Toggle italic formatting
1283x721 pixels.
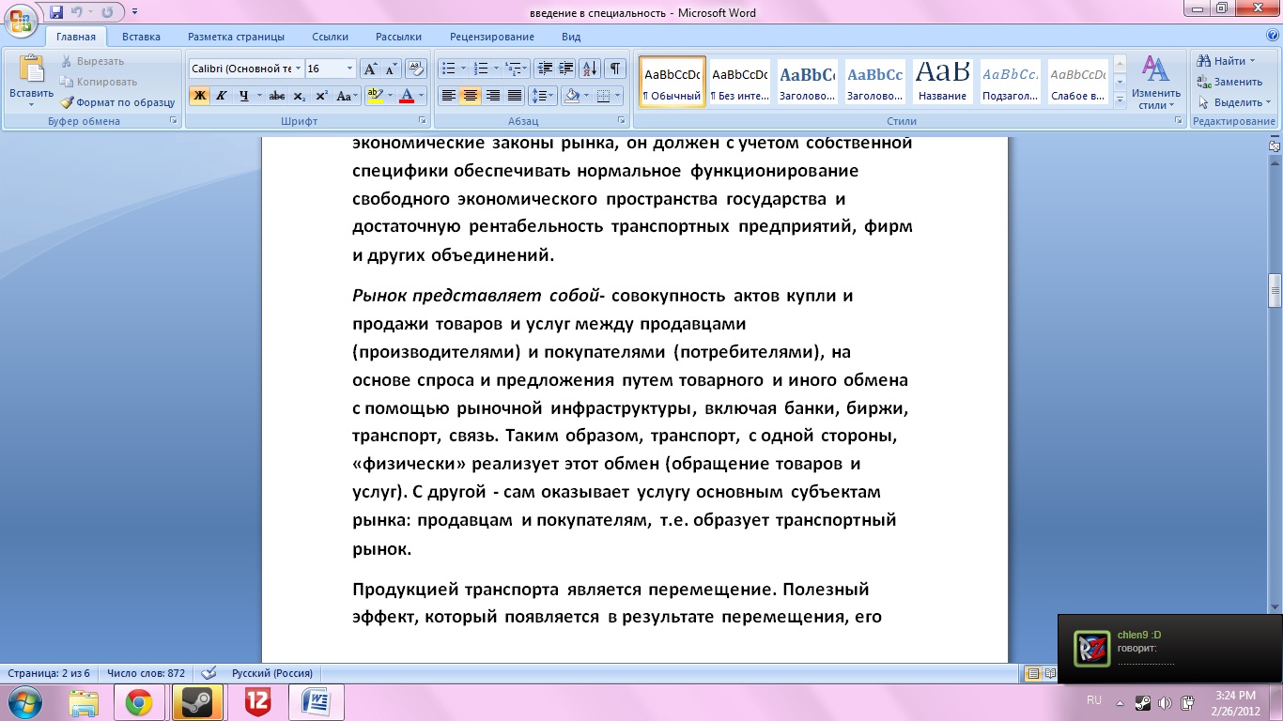222,96
